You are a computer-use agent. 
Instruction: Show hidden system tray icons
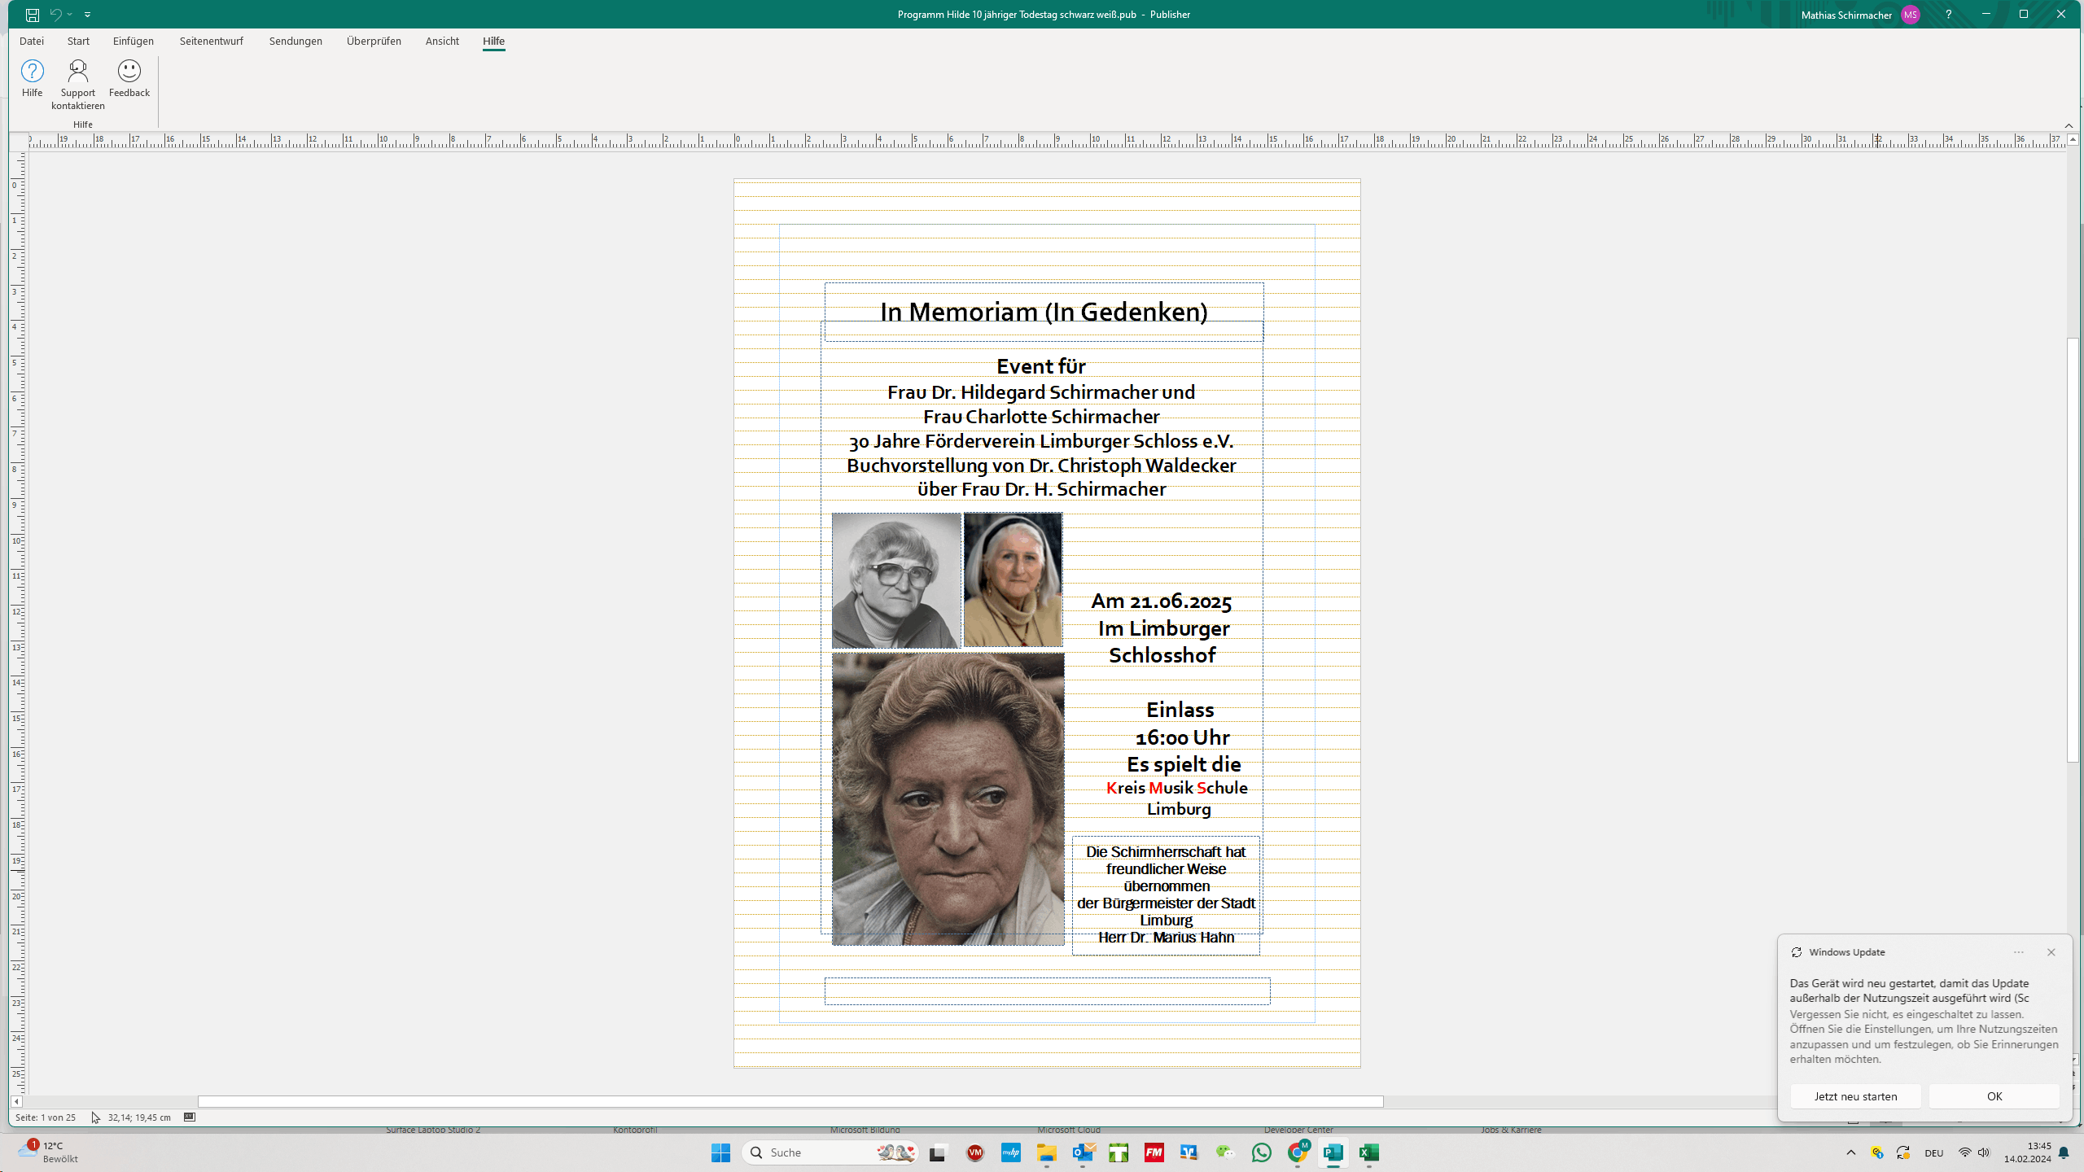(1850, 1152)
